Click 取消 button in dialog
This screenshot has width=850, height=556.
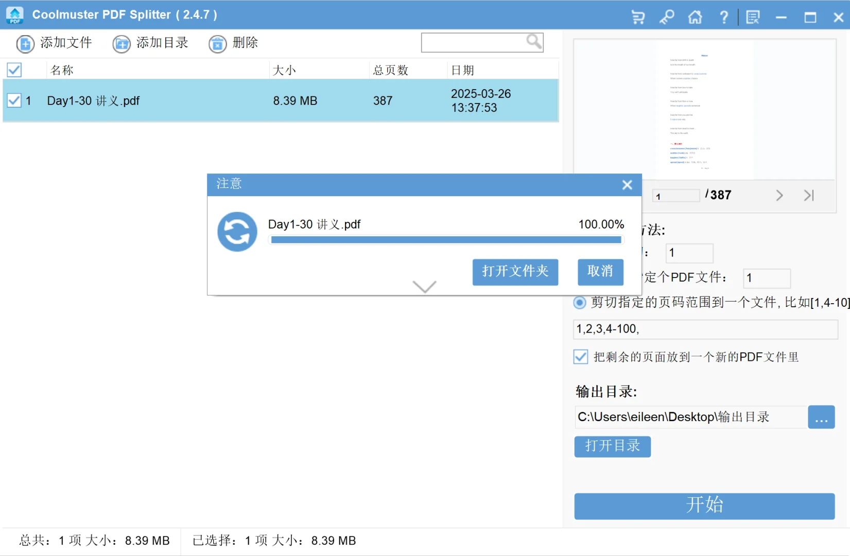(600, 272)
